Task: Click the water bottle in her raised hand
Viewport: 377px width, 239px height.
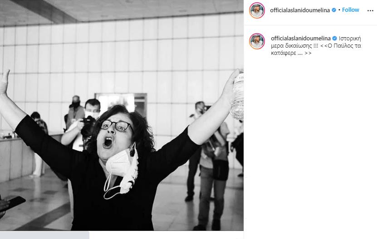Action: [237, 97]
